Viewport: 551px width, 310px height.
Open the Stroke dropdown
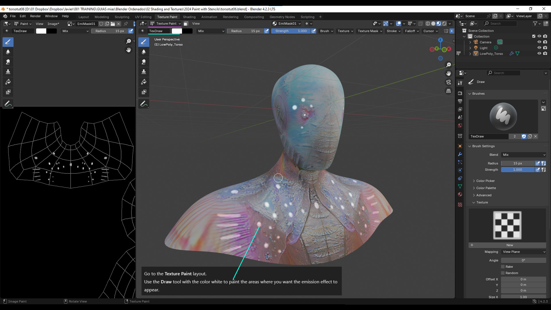click(x=393, y=31)
